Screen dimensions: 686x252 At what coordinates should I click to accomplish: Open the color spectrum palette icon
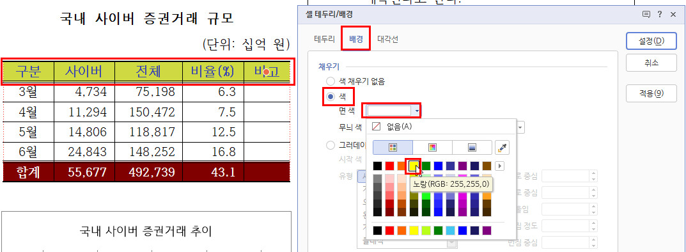(432, 148)
